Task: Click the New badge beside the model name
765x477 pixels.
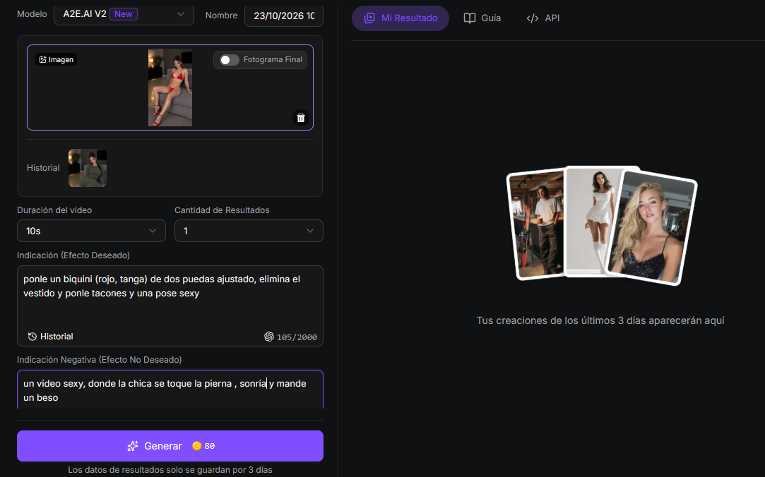Action: (124, 14)
